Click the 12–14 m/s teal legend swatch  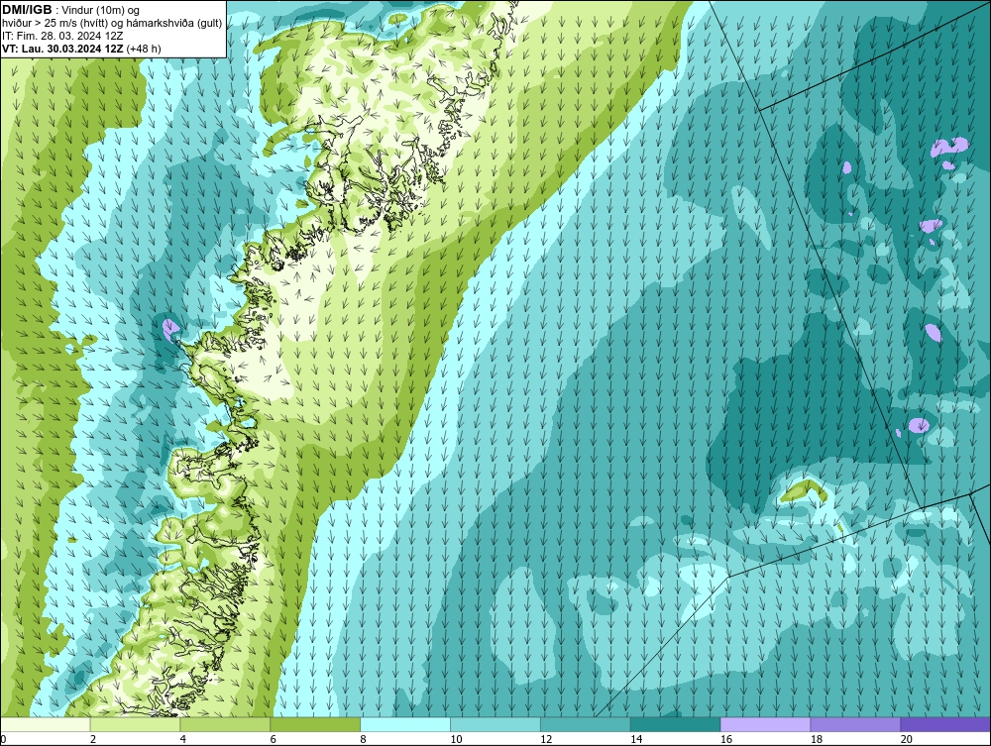click(586, 724)
